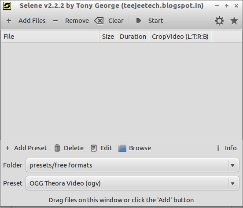Open the 'presets/free formats' combo box

pyautogui.click(x=133, y=165)
